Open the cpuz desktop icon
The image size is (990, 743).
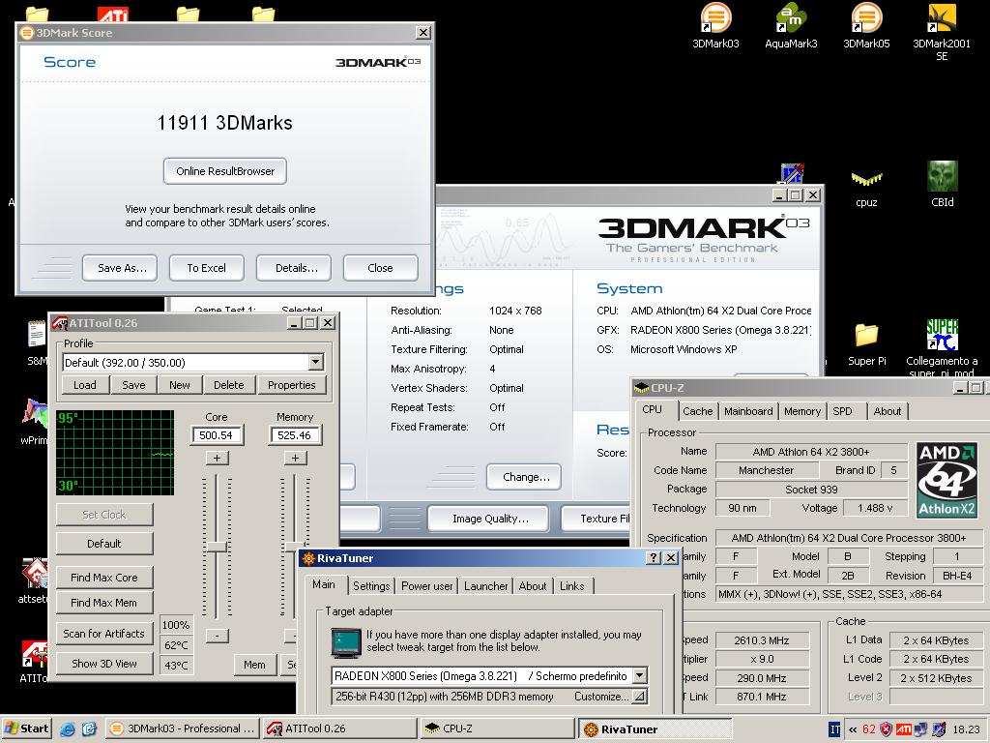coord(866,187)
